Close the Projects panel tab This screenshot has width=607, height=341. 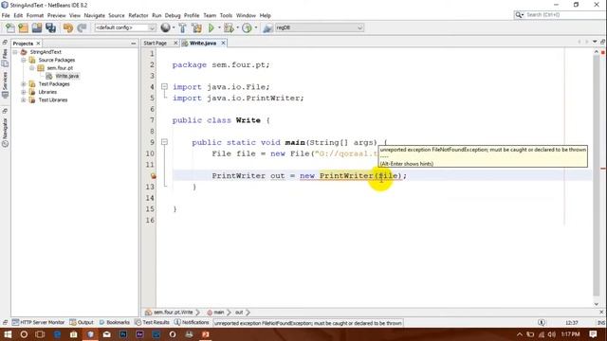coord(38,44)
